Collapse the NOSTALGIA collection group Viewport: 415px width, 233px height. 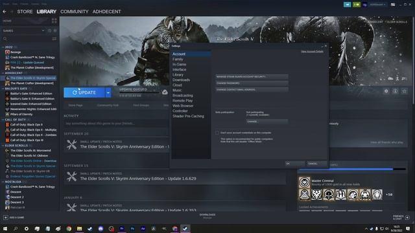pos(3,182)
